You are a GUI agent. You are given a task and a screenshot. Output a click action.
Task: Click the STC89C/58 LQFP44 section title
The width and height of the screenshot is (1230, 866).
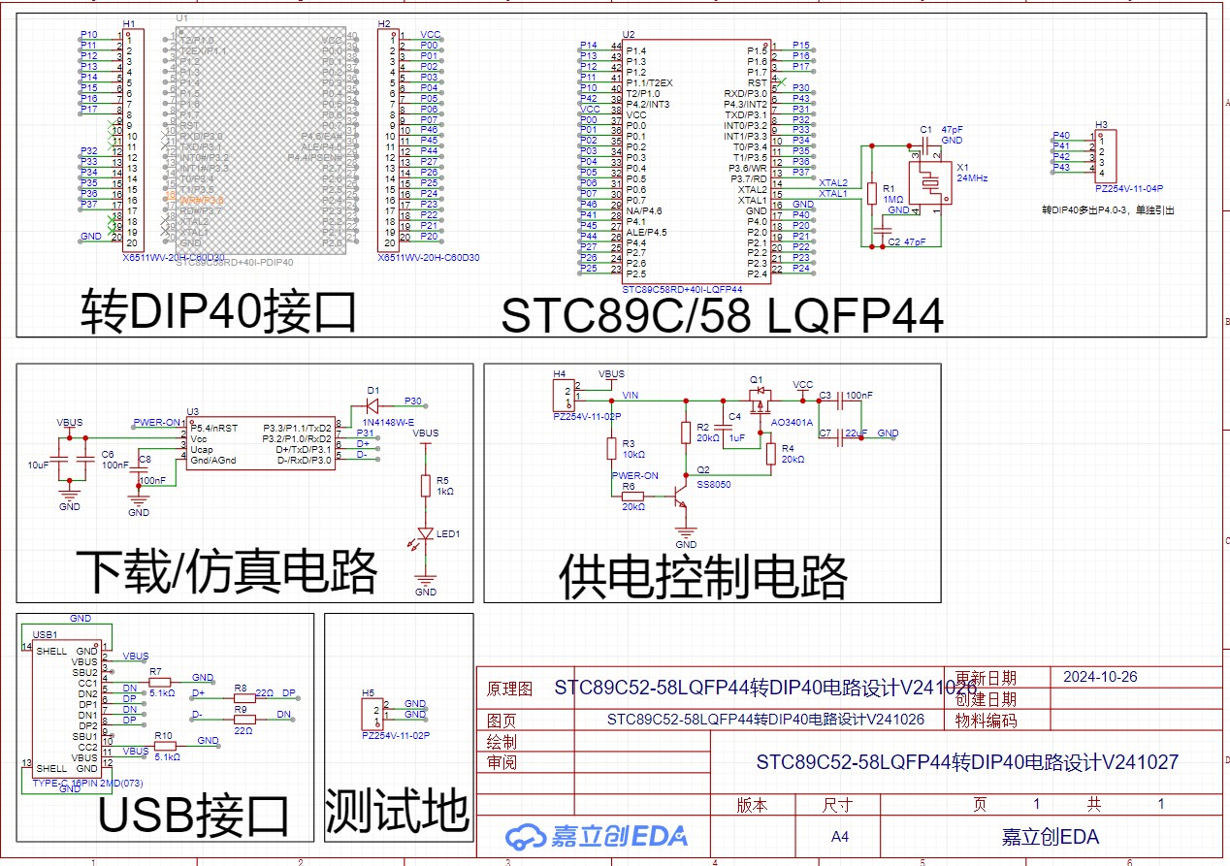point(722,315)
